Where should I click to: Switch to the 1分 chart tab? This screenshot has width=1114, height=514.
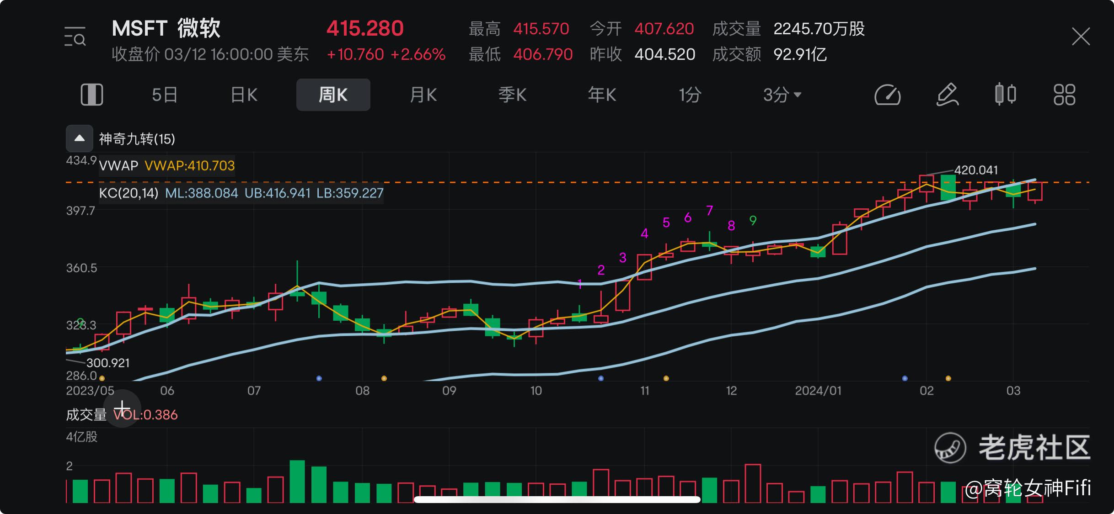click(x=690, y=95)
